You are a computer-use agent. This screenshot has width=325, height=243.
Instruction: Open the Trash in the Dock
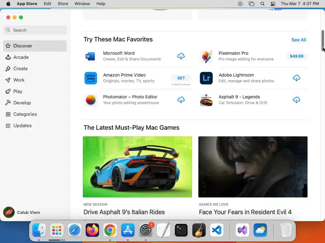click(286, 230)
